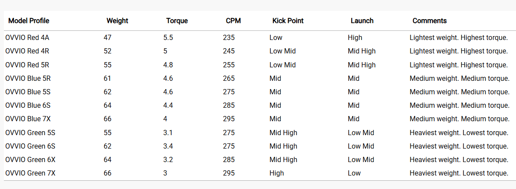Select the OVVIO Blue 7X model cell

coord(28,119)
